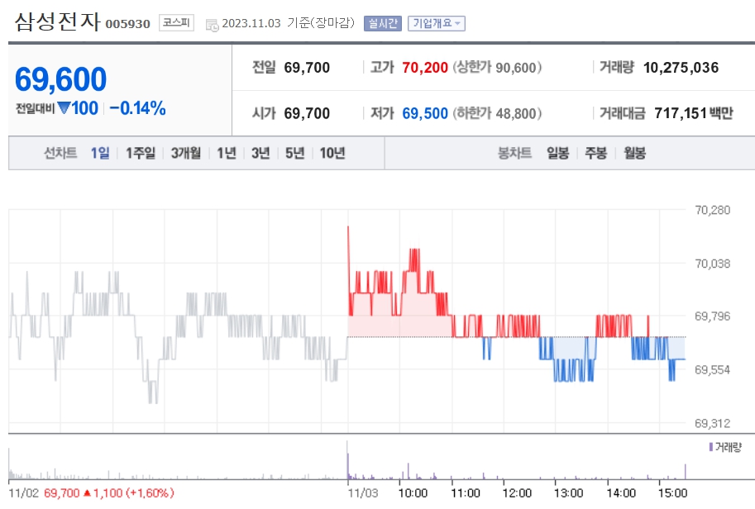Select the 코스피 market label
This screenshot has width=755, height=509.
click(x=177, y=23)
